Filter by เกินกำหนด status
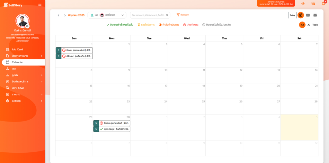The width and height of the screenshot is (329, 163). [x=191, y=25]
